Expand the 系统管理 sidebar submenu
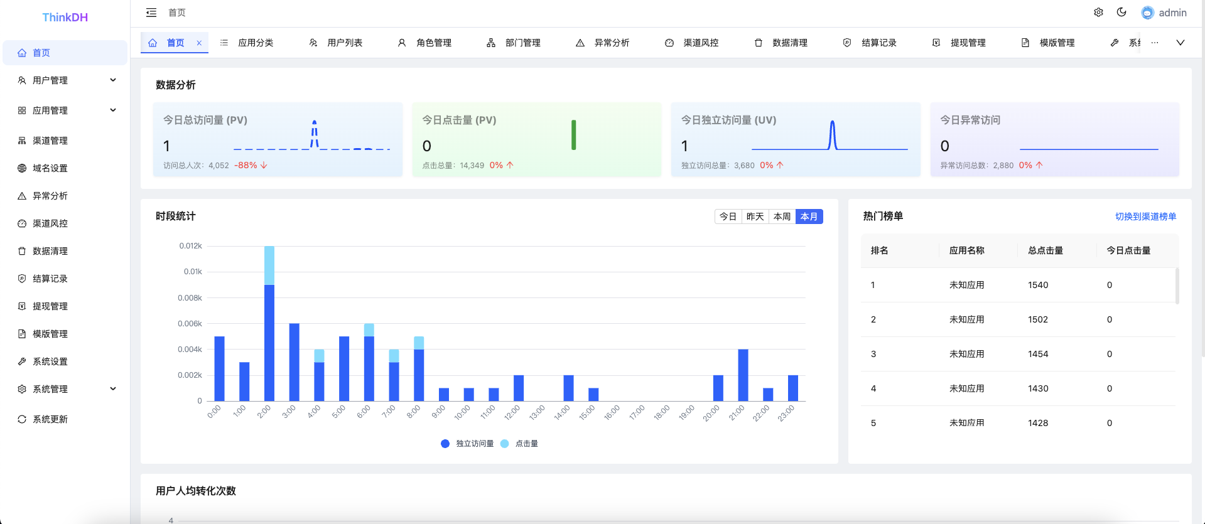The height and width of the screenshot is (524, 1205). click(113, 389)
